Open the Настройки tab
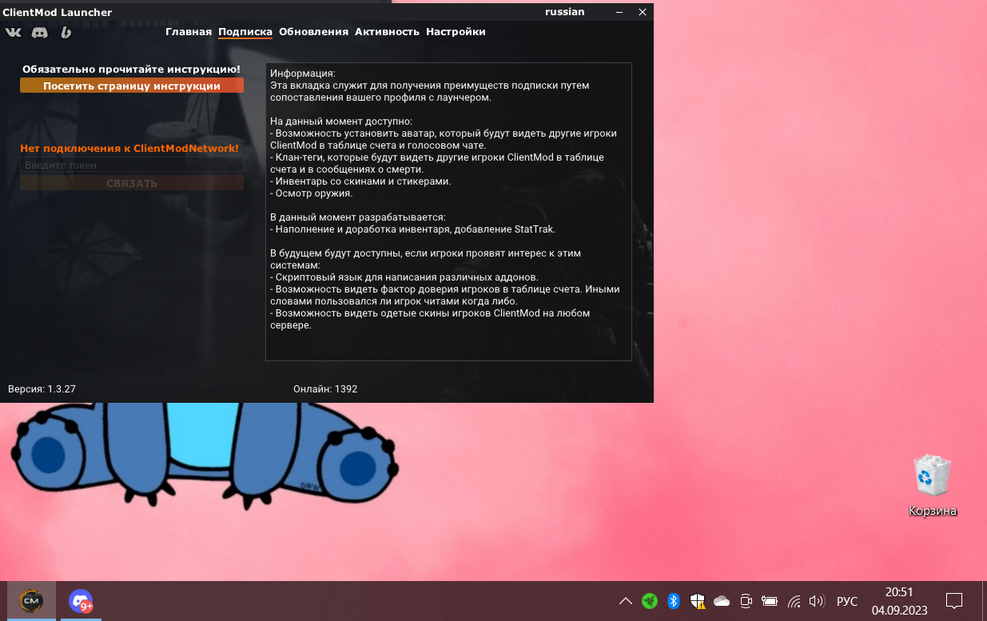 (456, 32)
